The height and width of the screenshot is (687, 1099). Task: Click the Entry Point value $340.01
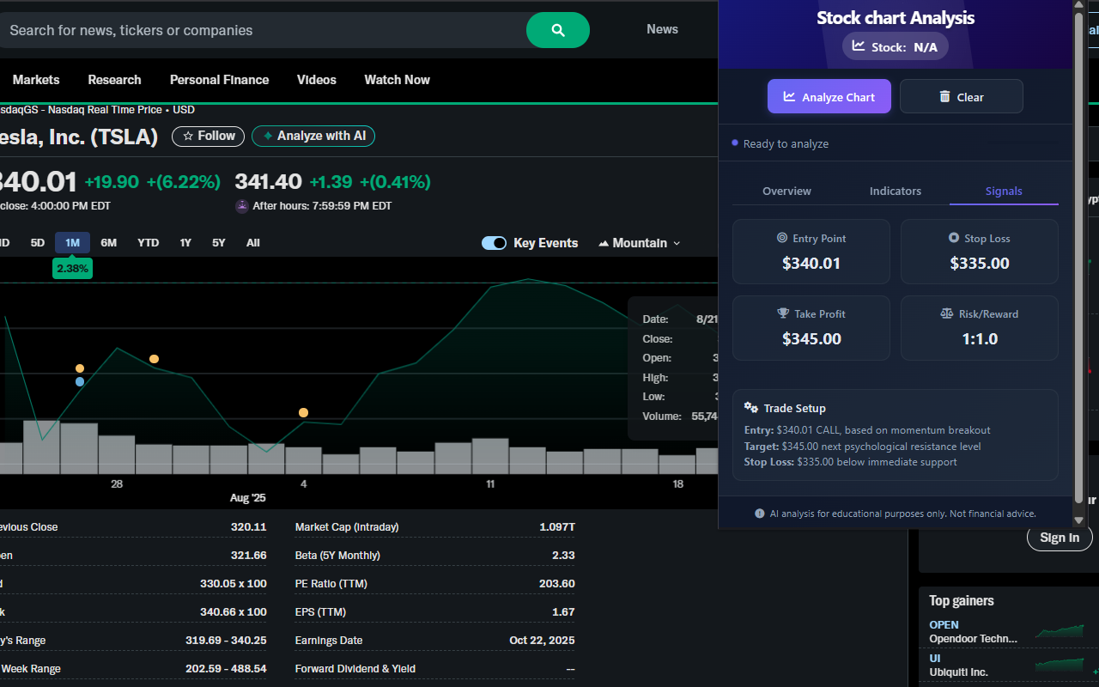coord(811,263)
